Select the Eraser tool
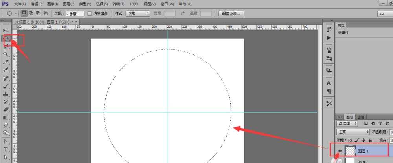This screenshot has width=393, height=163. [x=6, y=109]
